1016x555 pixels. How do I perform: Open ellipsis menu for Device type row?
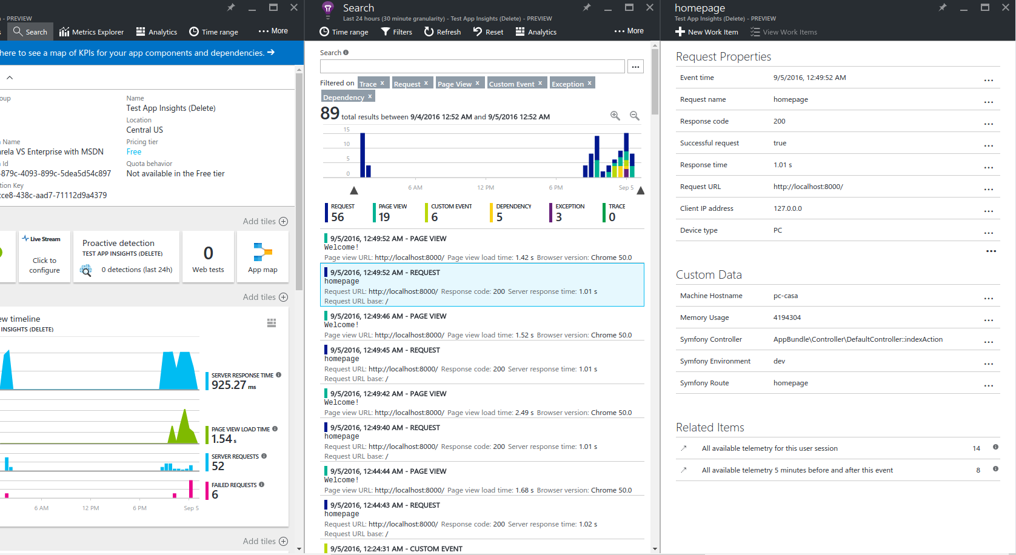point(989,233)
